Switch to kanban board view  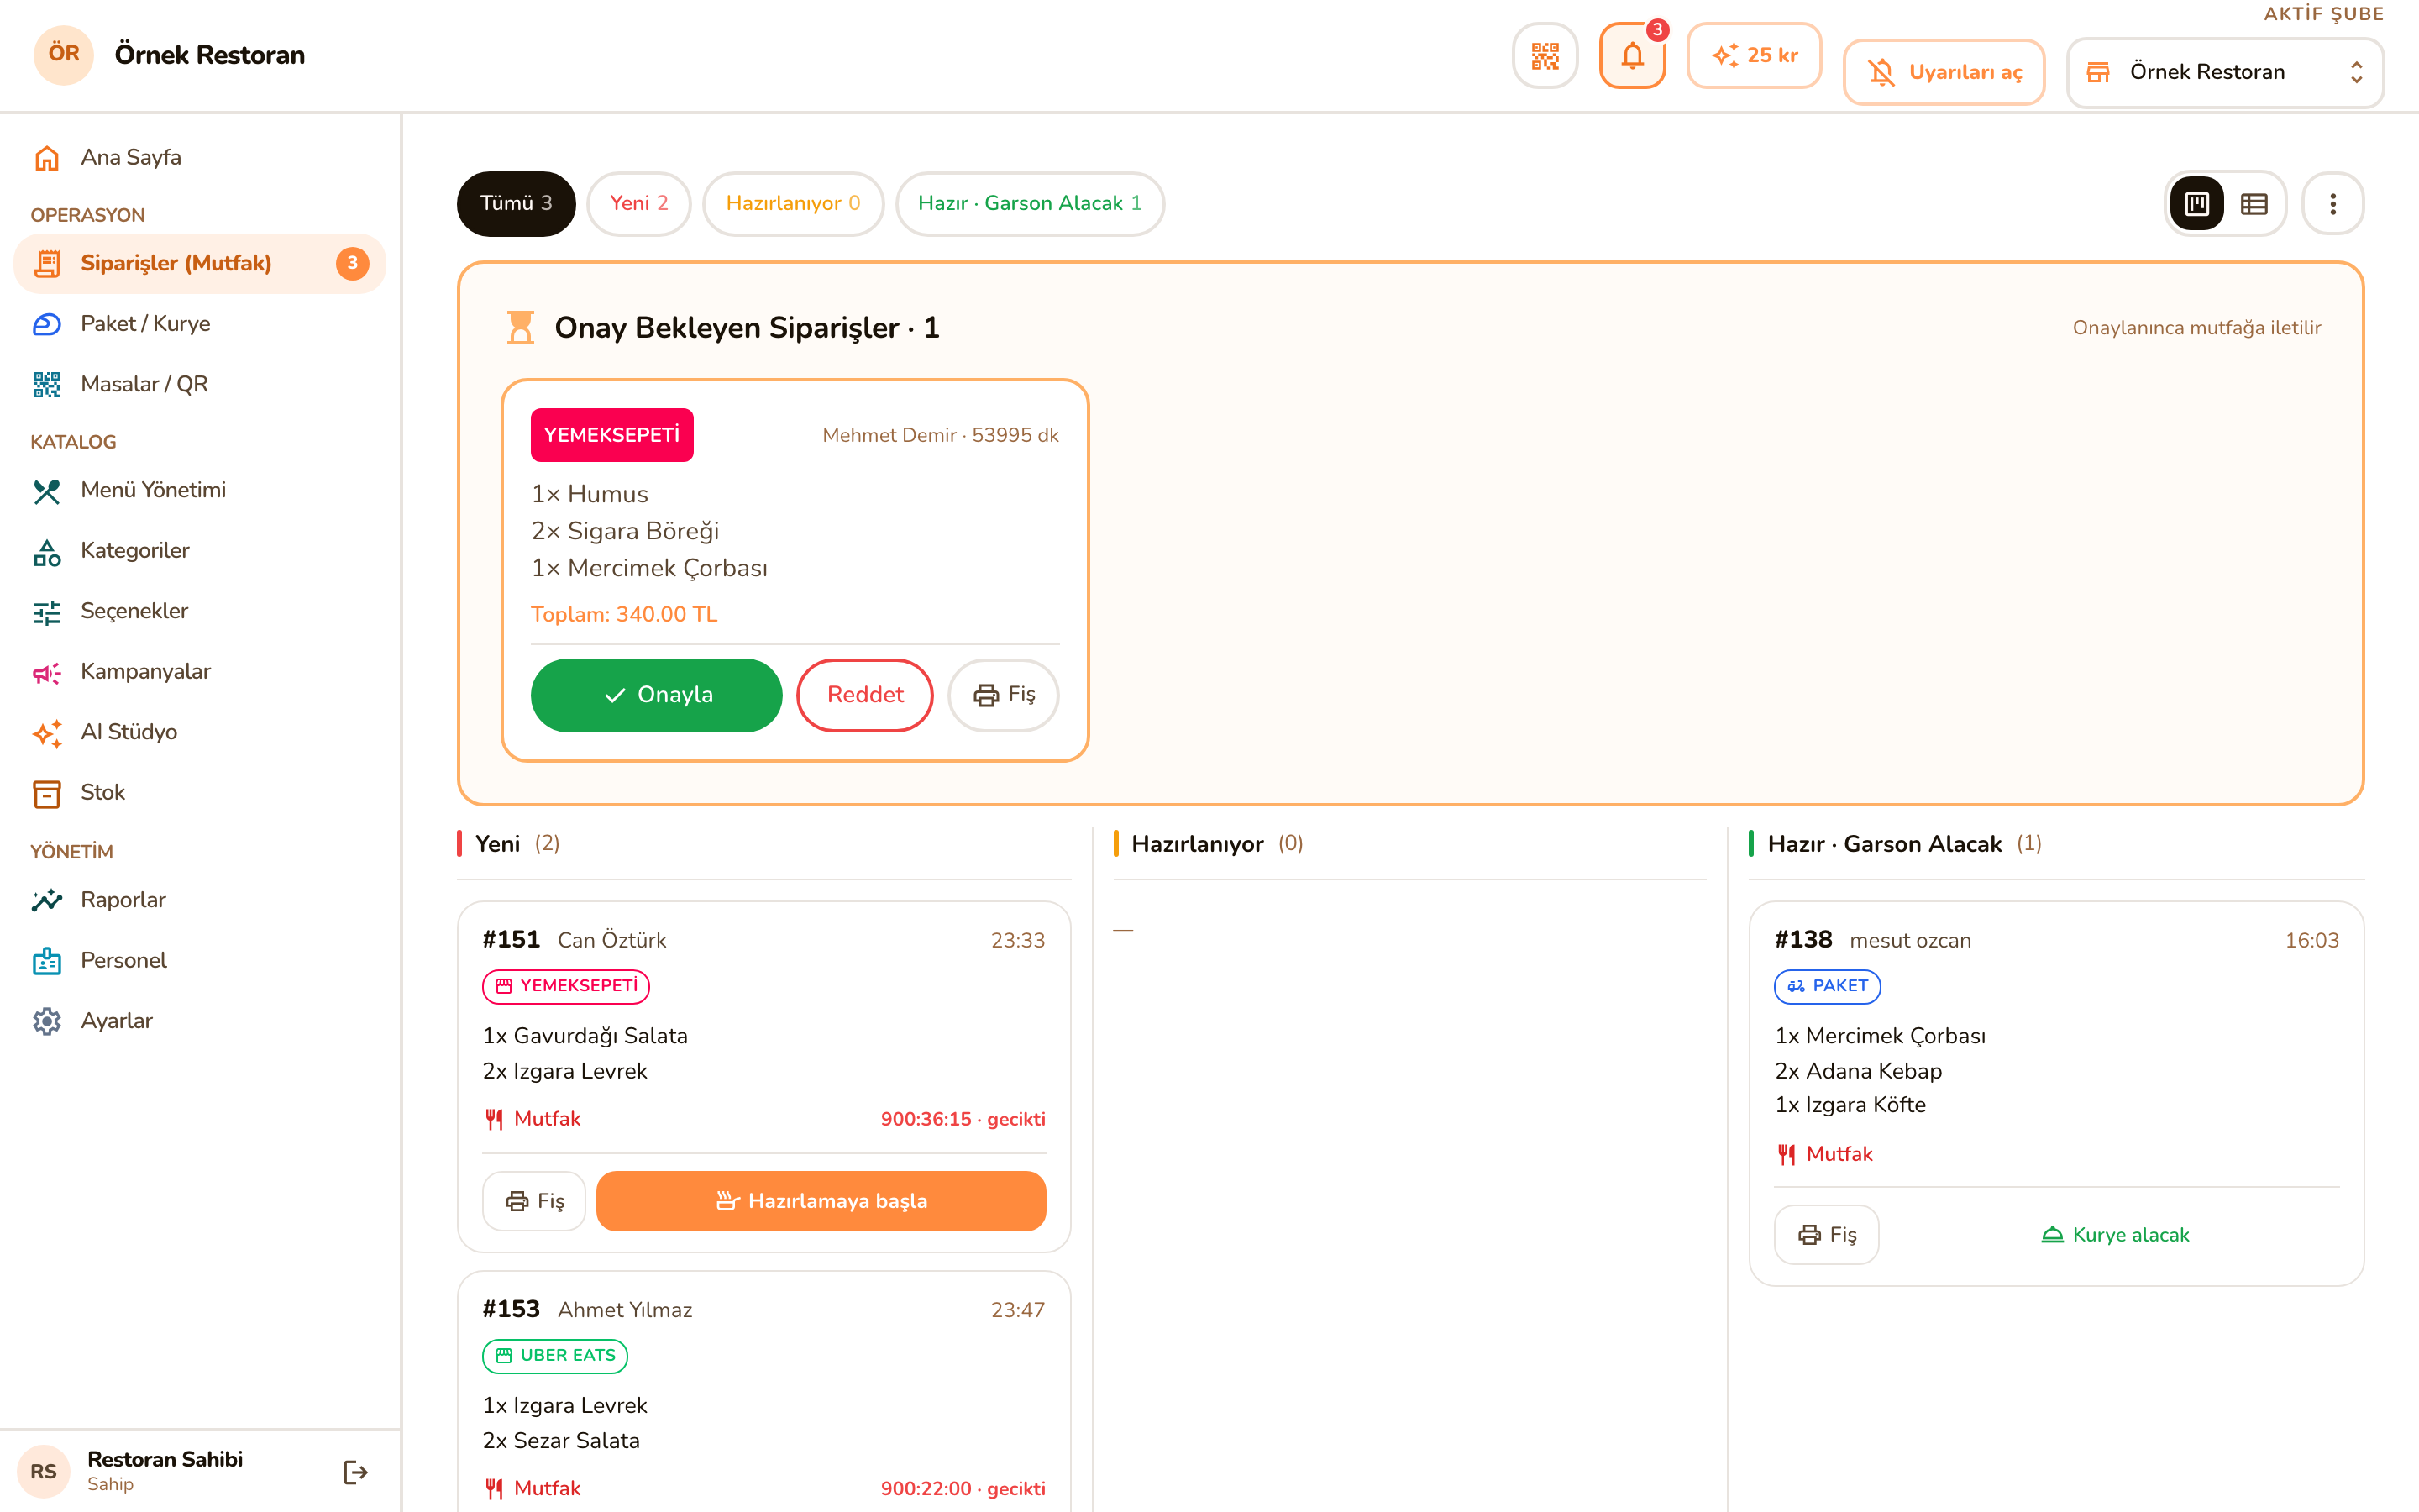click(2196, 204)
